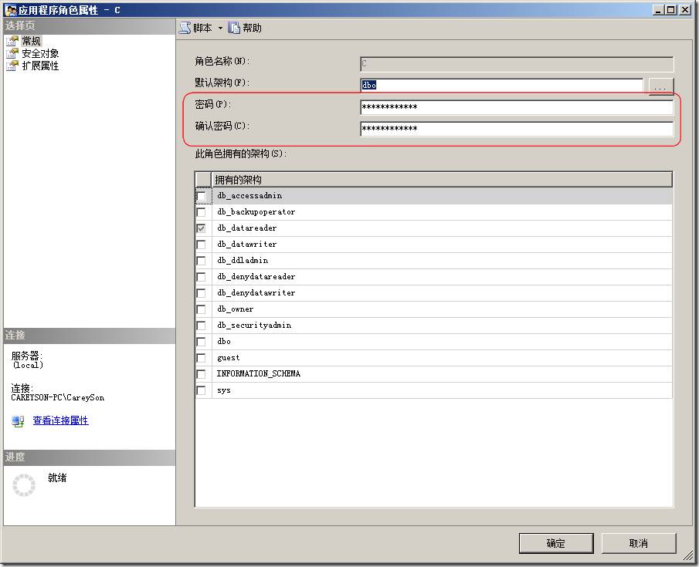This screenshot has height=567, width=699.
Task: Click the 常规 page icon
Action: (12, 41)
